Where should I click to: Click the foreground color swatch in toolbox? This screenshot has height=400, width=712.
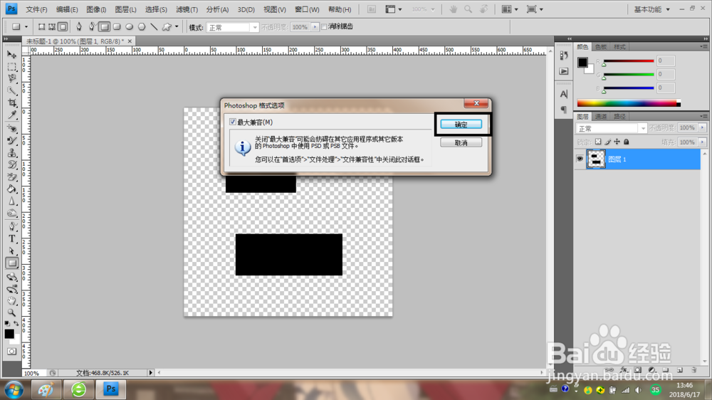[x=9, y=334]
